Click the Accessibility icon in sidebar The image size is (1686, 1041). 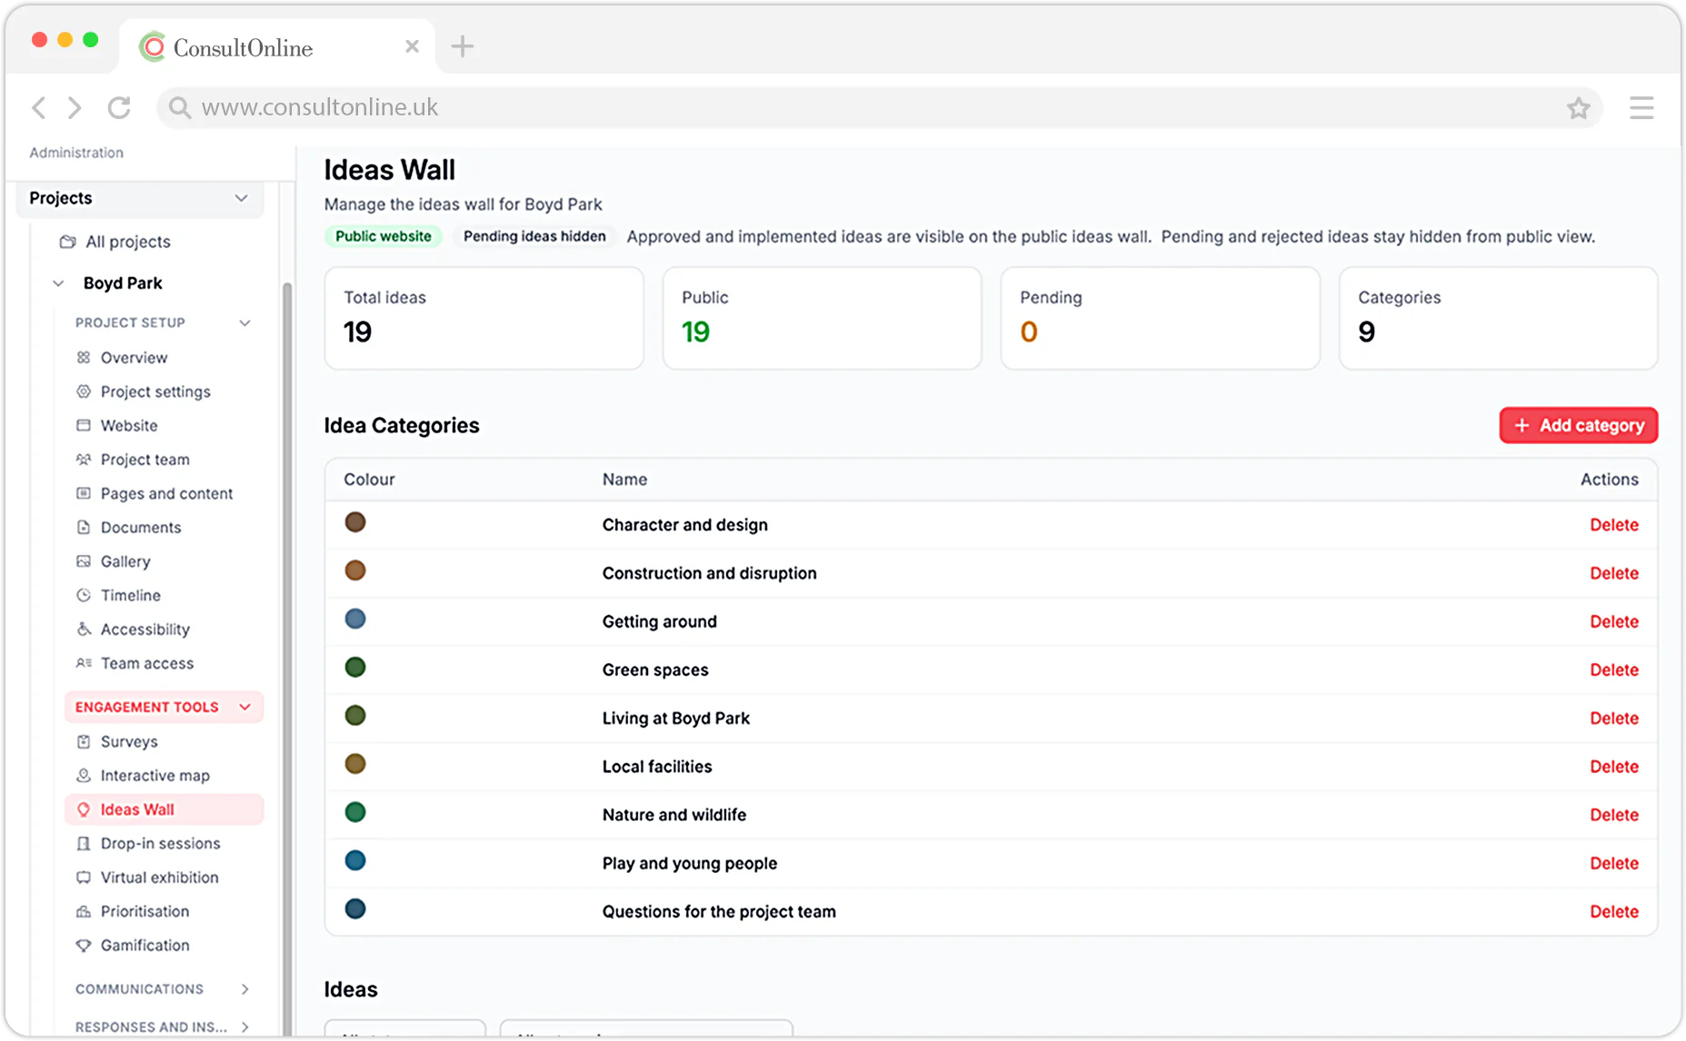84,630
